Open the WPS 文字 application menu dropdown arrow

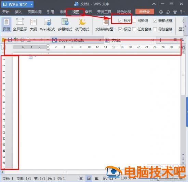click(31, 4)
